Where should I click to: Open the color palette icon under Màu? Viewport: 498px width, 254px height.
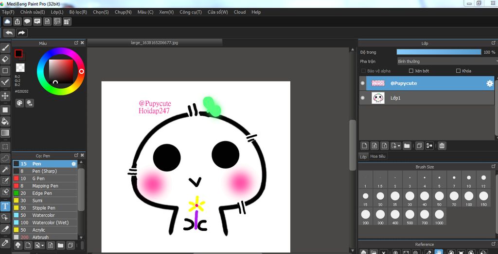tap(19, 103)
